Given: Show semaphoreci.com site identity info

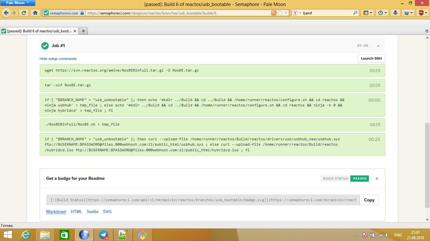Looking at the screenshot, I should pos(64,13).
